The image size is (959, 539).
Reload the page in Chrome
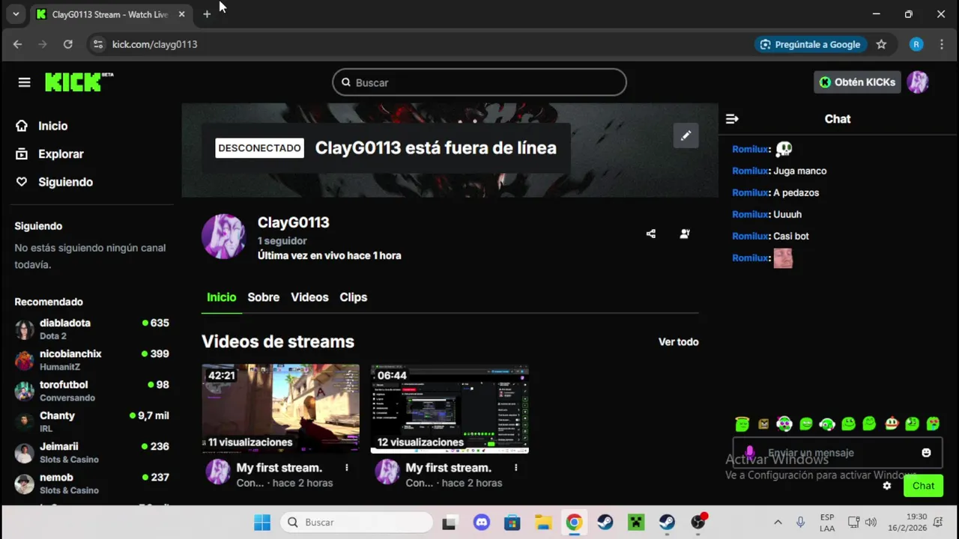click(x=68, y=44)
